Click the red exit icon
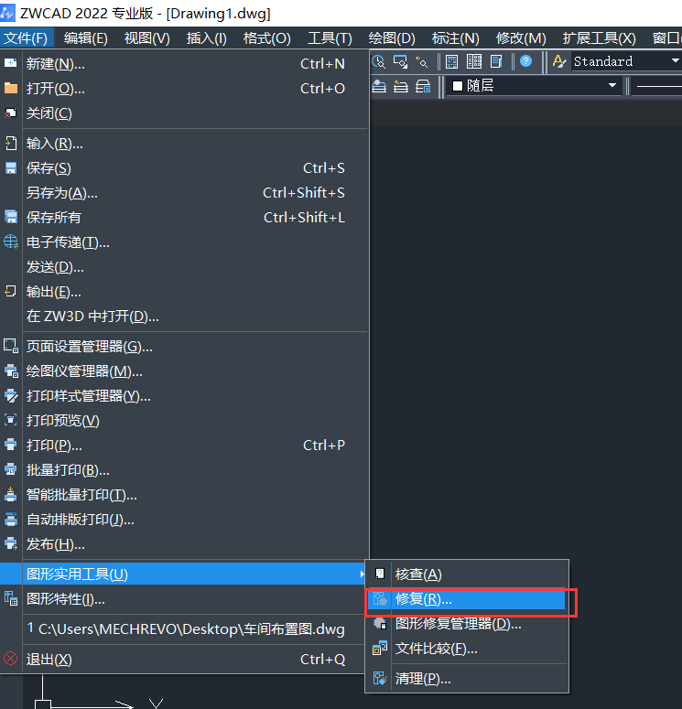 [x=10, y=659]
